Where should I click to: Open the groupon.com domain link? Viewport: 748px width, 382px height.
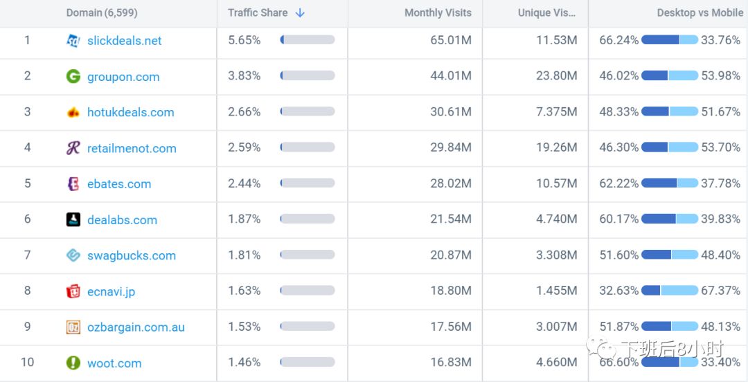pos(123,77)
